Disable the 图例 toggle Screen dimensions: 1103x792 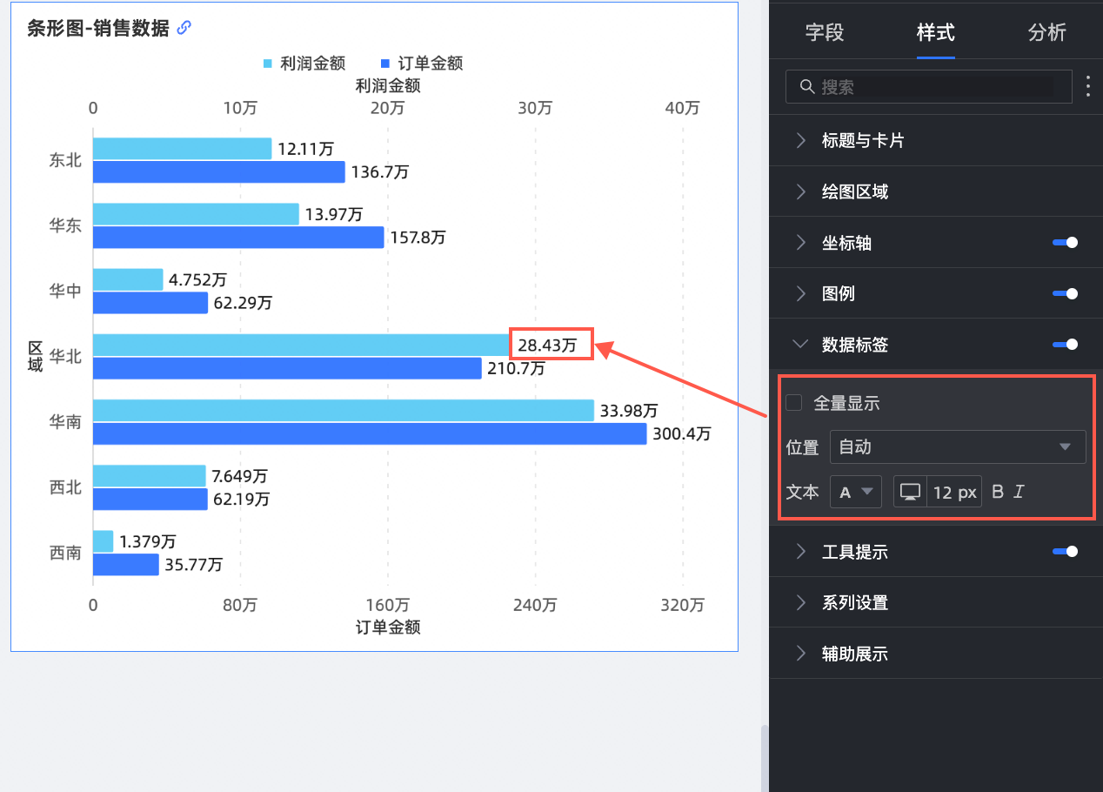click(1065, 294)
